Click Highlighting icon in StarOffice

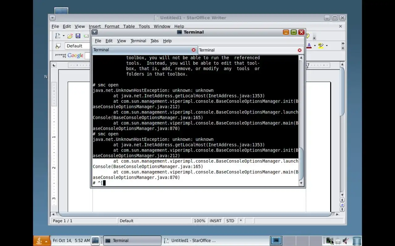click(321, 46)
